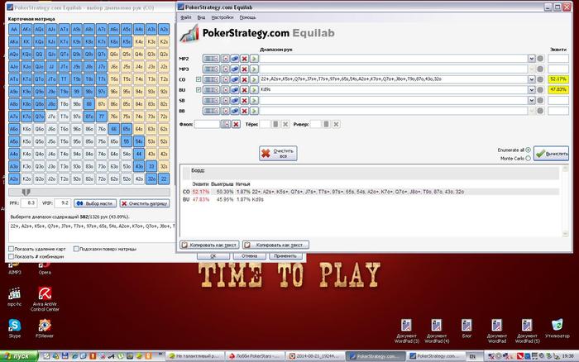Open the Вид menu
Screen dimensions: 579x362
coord(201,17)
